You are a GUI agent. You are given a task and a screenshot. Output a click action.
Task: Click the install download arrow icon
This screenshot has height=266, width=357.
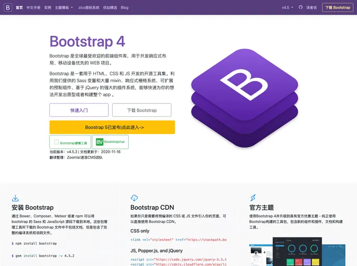(x=15, y=198)
